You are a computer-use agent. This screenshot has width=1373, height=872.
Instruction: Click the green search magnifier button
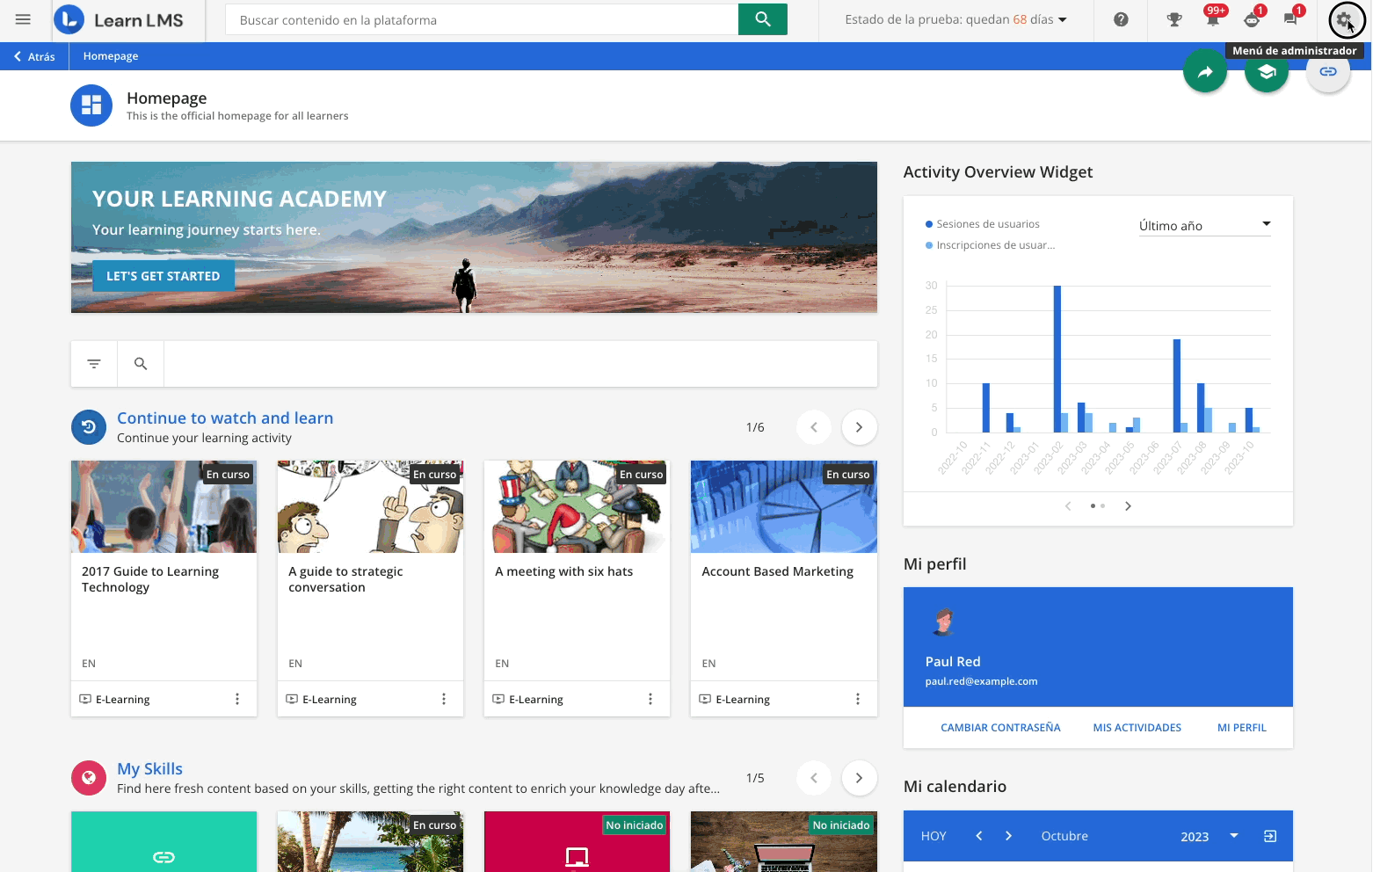click(762, 19)
